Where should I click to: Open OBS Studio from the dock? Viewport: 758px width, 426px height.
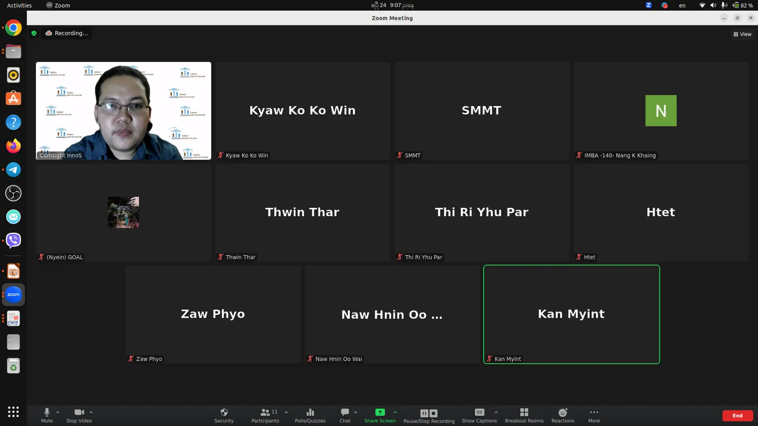tap(13, 193)
